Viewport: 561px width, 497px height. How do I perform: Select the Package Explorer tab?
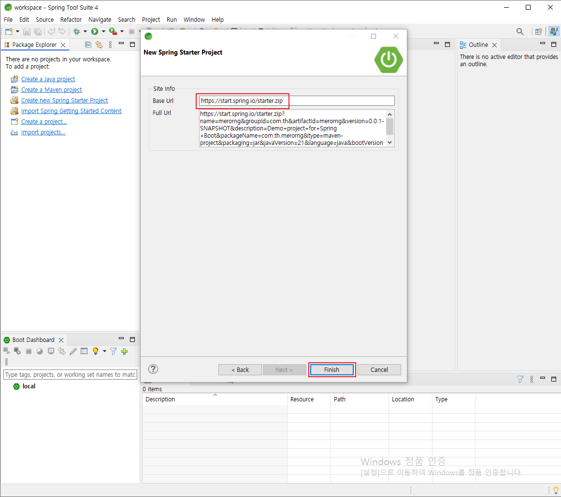click(34, 45)
